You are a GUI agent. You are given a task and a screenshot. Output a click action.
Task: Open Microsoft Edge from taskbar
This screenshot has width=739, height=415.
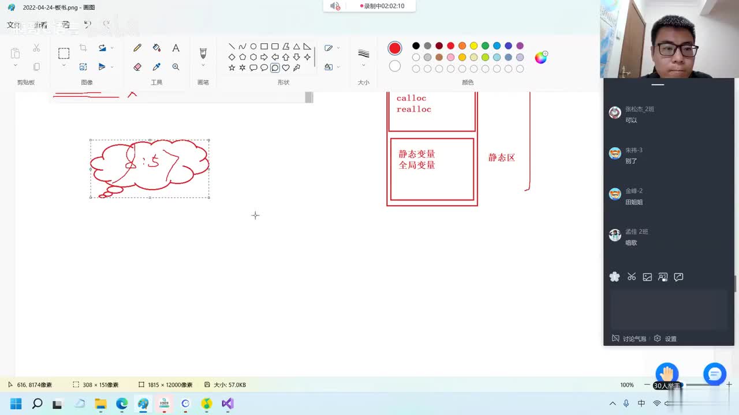point(121,403)
